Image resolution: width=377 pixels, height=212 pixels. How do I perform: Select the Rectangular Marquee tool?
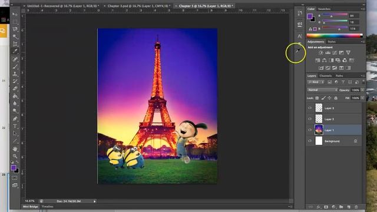15,22
